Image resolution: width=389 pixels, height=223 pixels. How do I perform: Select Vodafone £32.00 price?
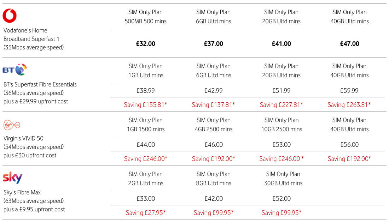tap(145, 44)
